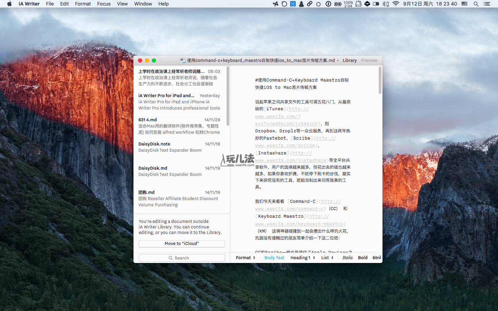
Task: Minimize the iA Writer window
Action: (x=147, y=60)
